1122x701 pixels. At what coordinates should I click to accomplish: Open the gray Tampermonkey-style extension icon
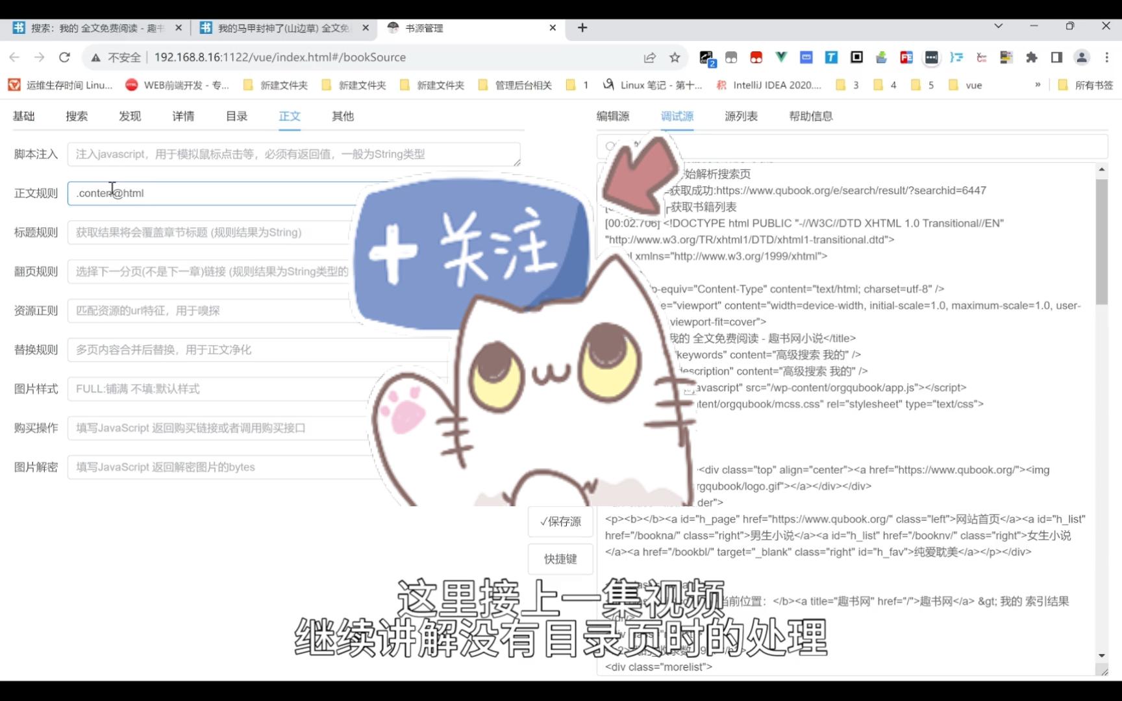pos(731,57)
